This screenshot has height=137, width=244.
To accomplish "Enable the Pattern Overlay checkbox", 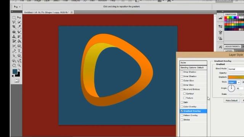I will pos(182,115).
